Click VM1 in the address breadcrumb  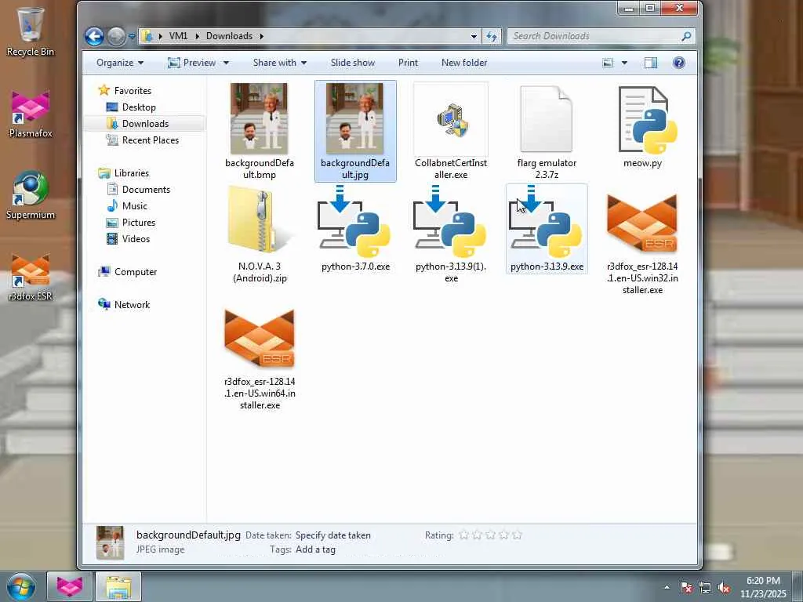coord(178,36)
